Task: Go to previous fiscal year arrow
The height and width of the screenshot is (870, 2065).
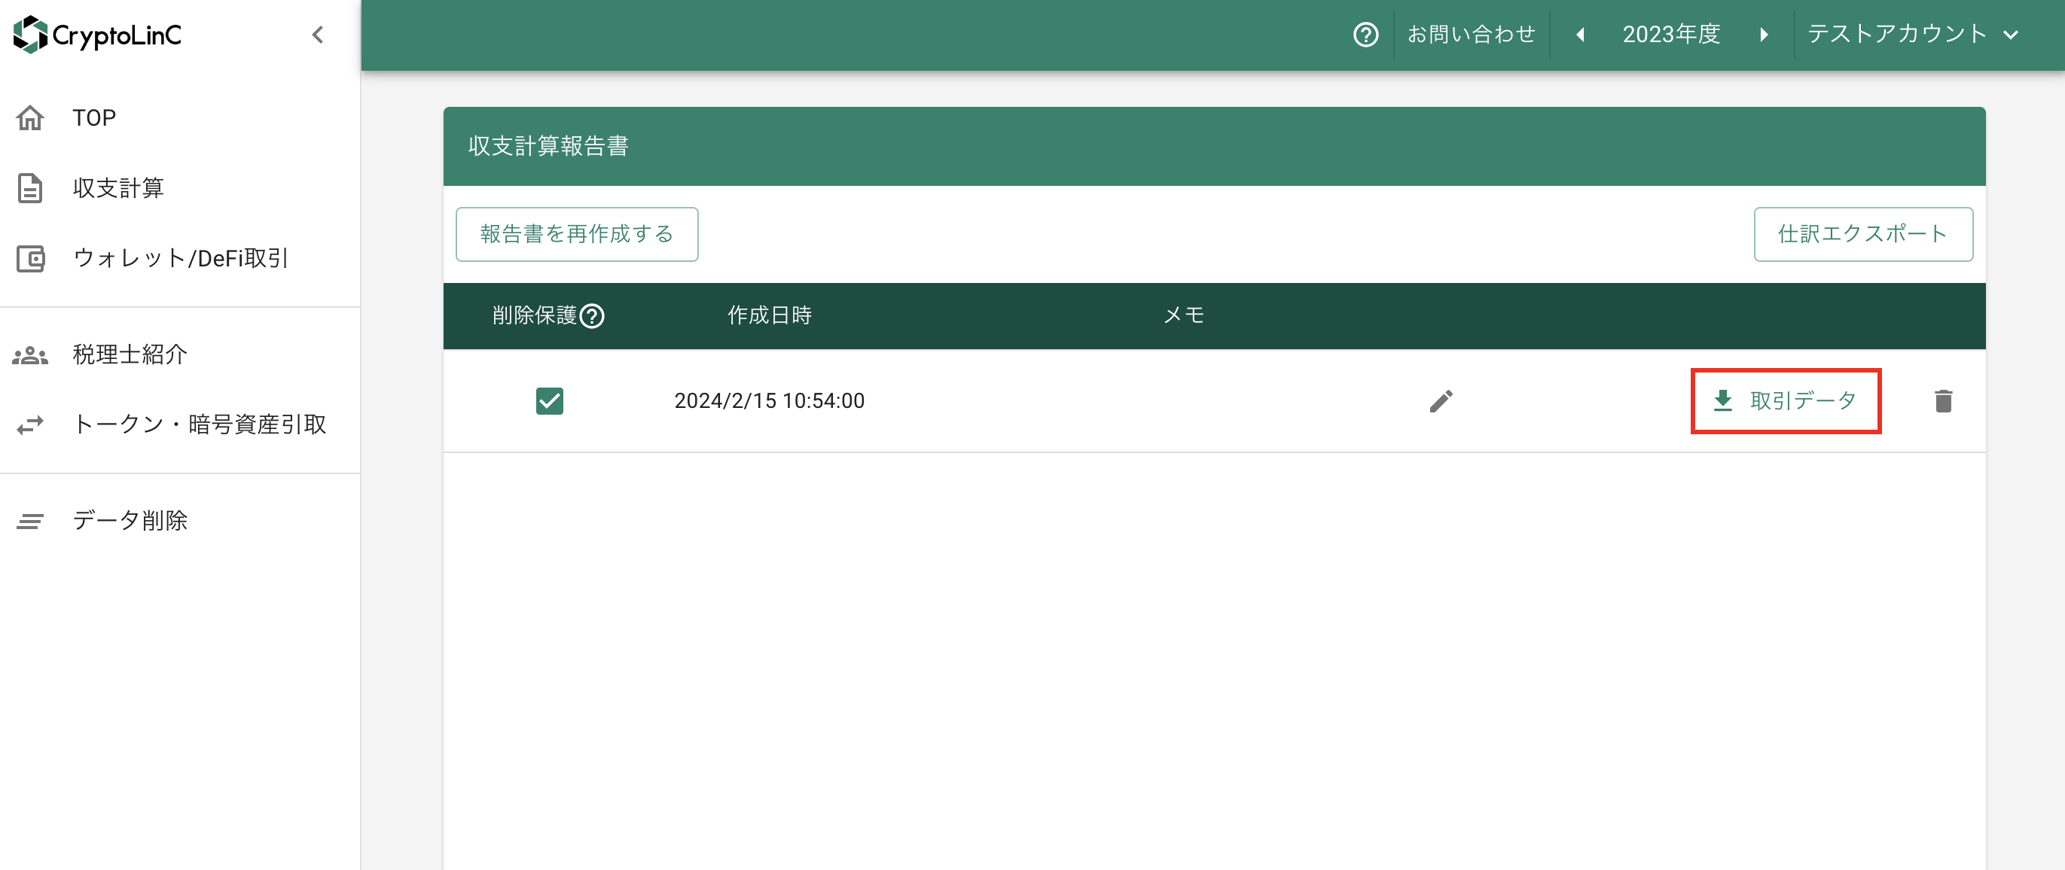Action: pos(1580,35)
